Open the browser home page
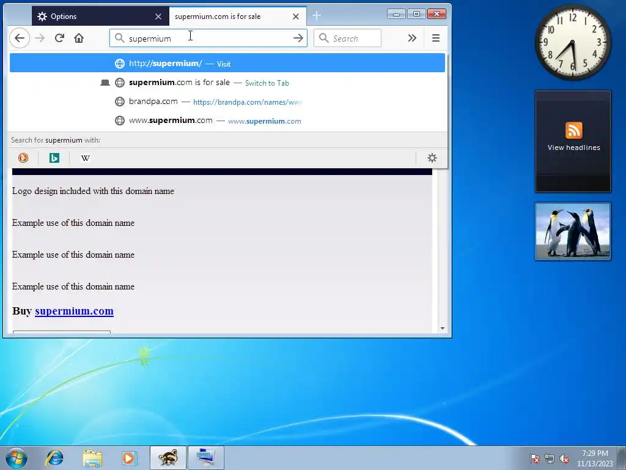626x470 pixels. click(x=79, y=38)
